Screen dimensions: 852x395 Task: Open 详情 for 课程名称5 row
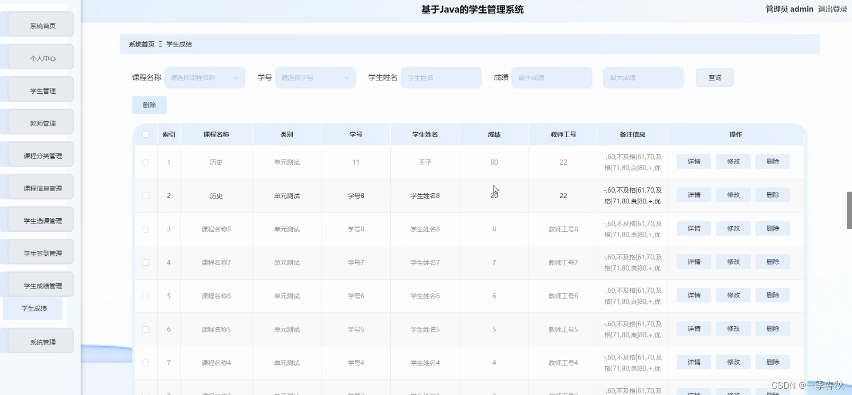pyautogui.click(x=694, y=328)
